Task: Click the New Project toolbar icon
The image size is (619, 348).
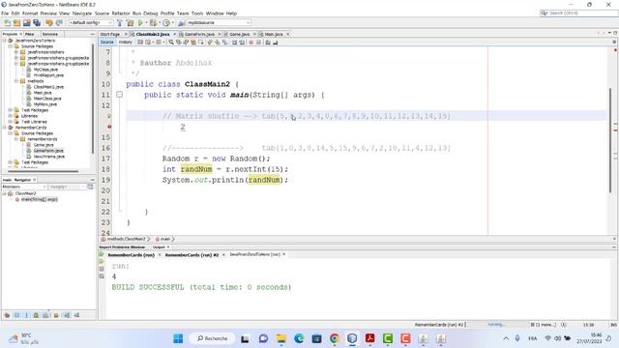Action: 17,23
